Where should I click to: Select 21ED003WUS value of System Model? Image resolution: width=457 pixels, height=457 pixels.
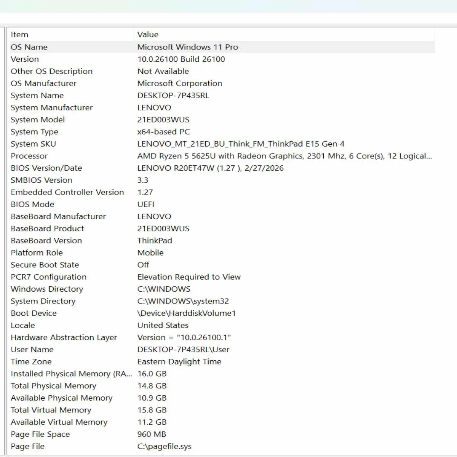pyautogui.click(x=163, y=120)
